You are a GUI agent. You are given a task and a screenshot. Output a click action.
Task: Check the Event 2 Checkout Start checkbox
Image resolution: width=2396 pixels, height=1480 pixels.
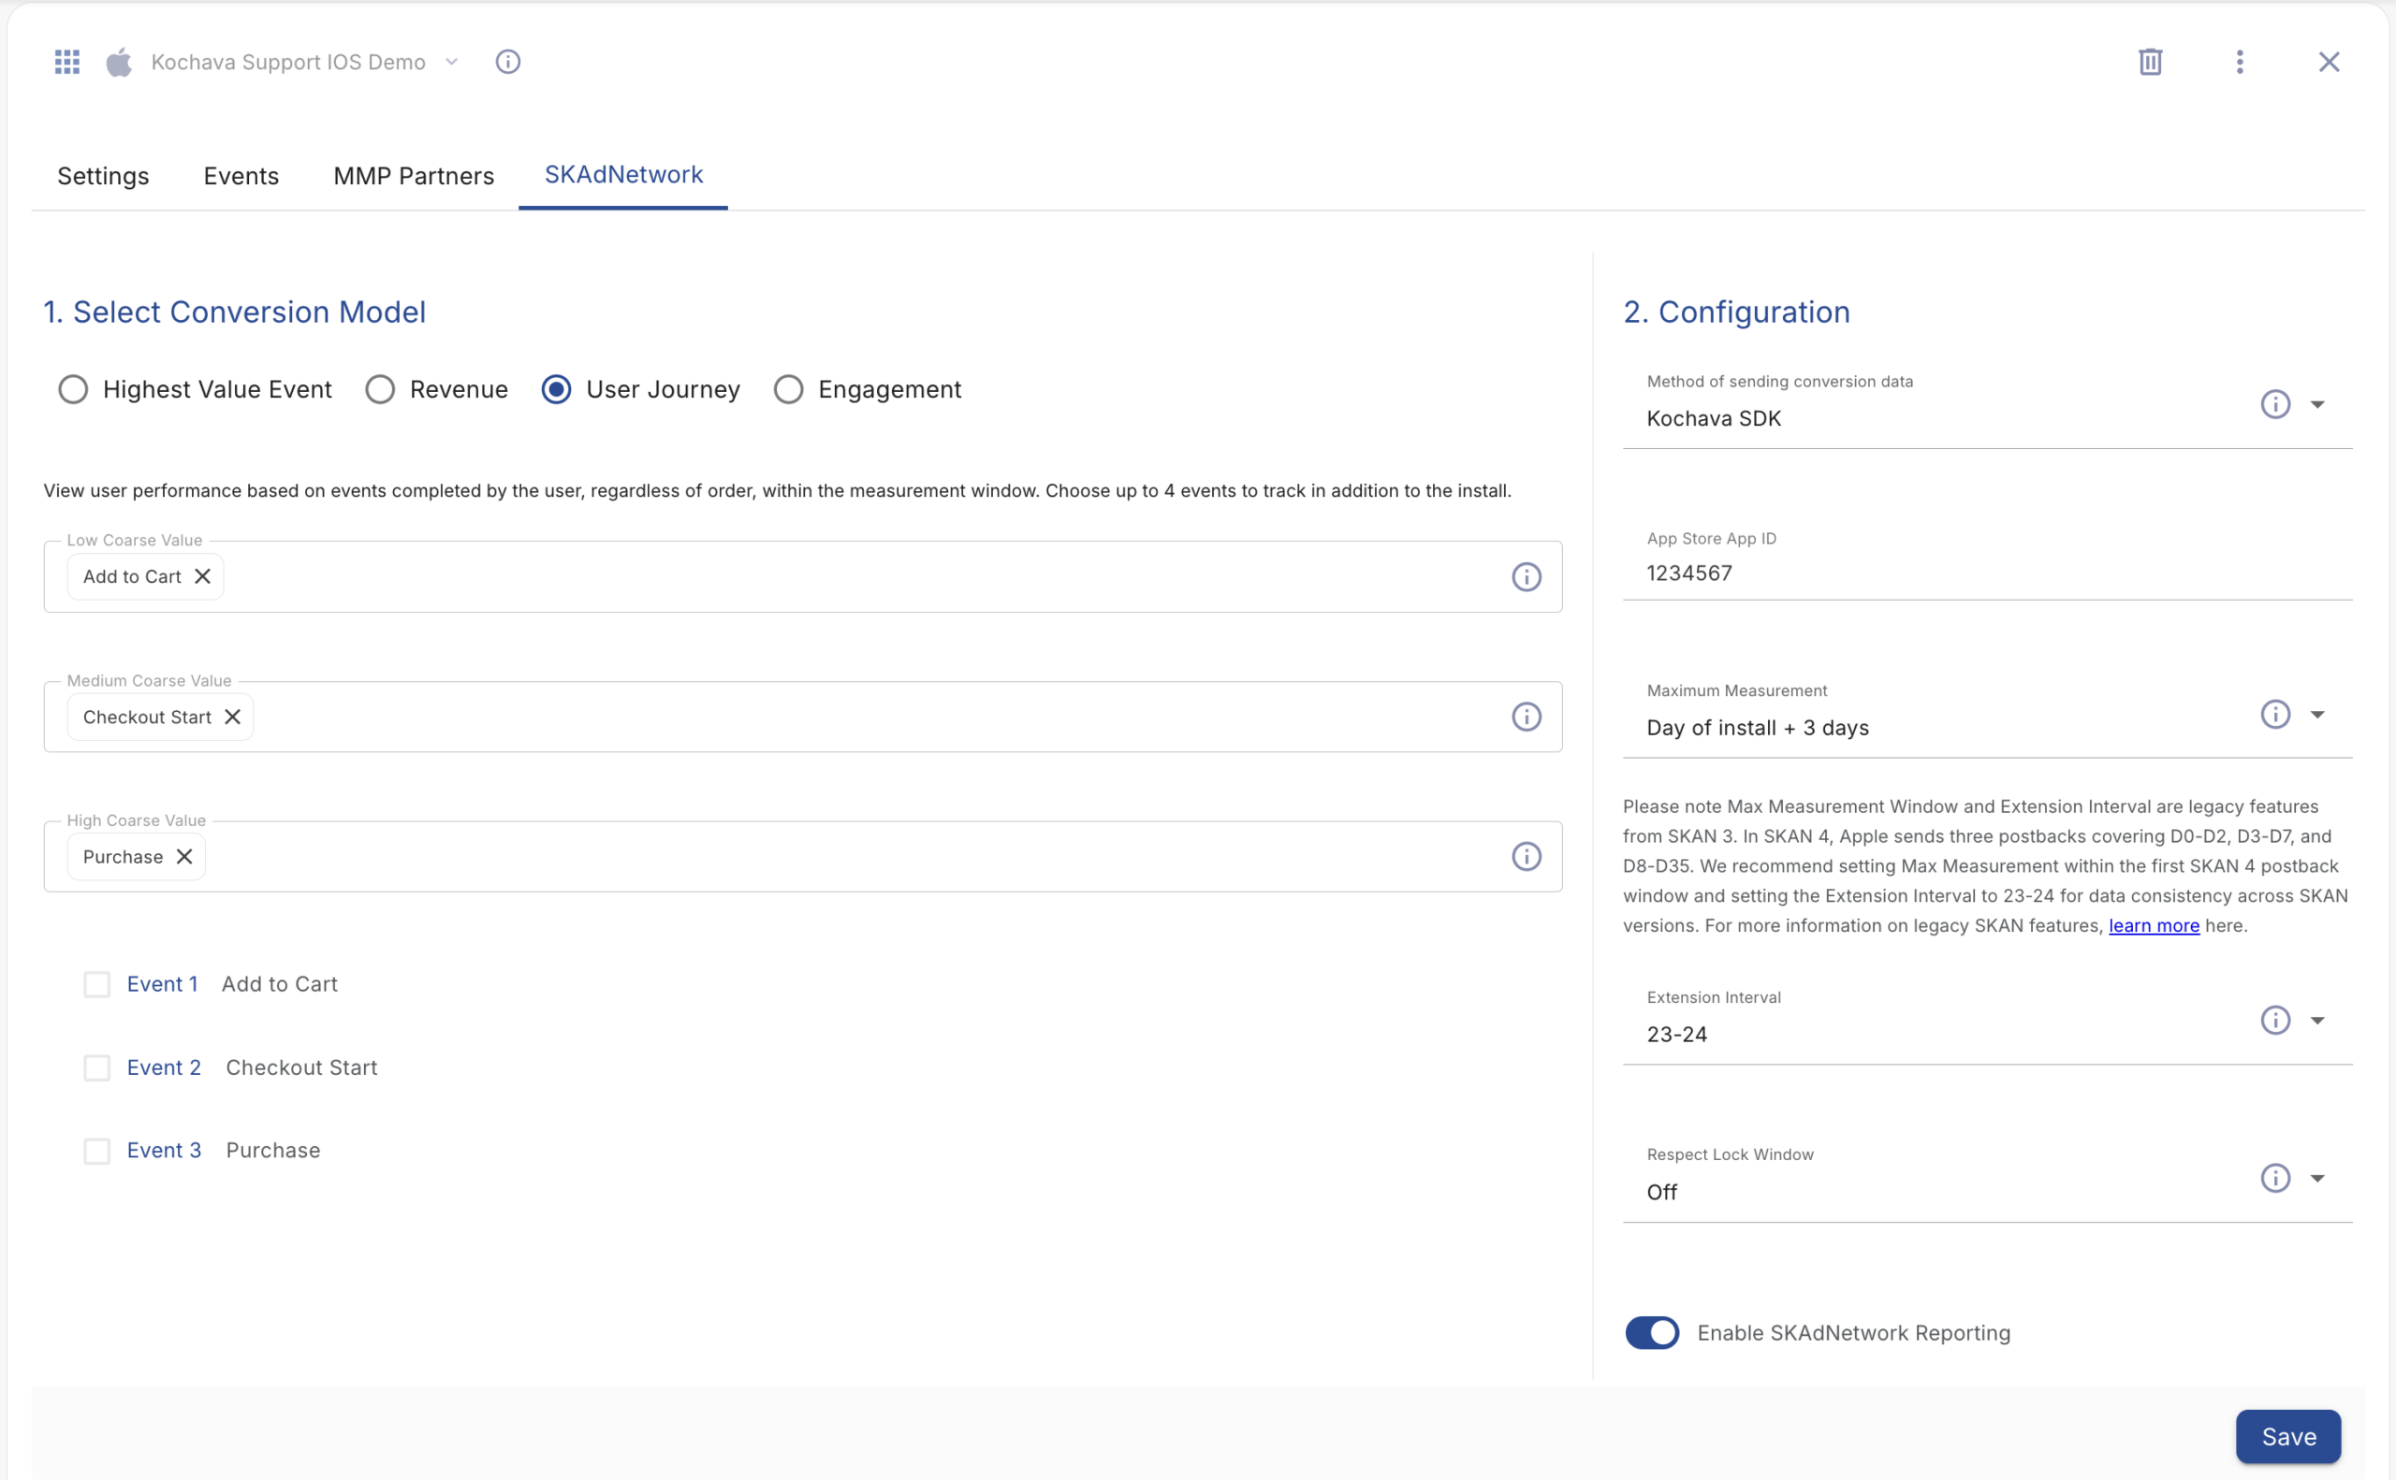pyautogui.click(x=97, y=1066)
